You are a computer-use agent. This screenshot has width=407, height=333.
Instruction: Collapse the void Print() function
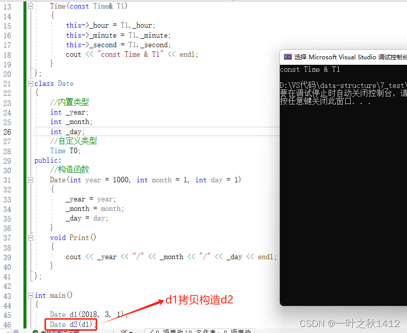tap(31, 238)
